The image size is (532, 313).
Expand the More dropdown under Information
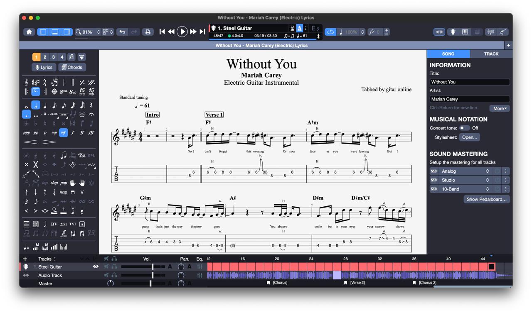click(x=500, y=108)
